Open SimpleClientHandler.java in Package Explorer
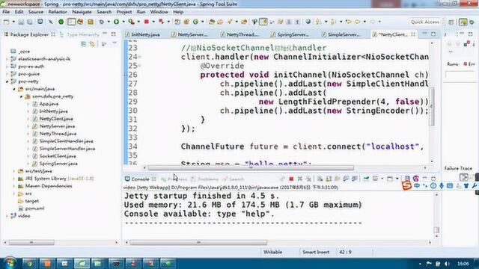Image resolution: width=479 pixels, height=269 pixels. 66,141
